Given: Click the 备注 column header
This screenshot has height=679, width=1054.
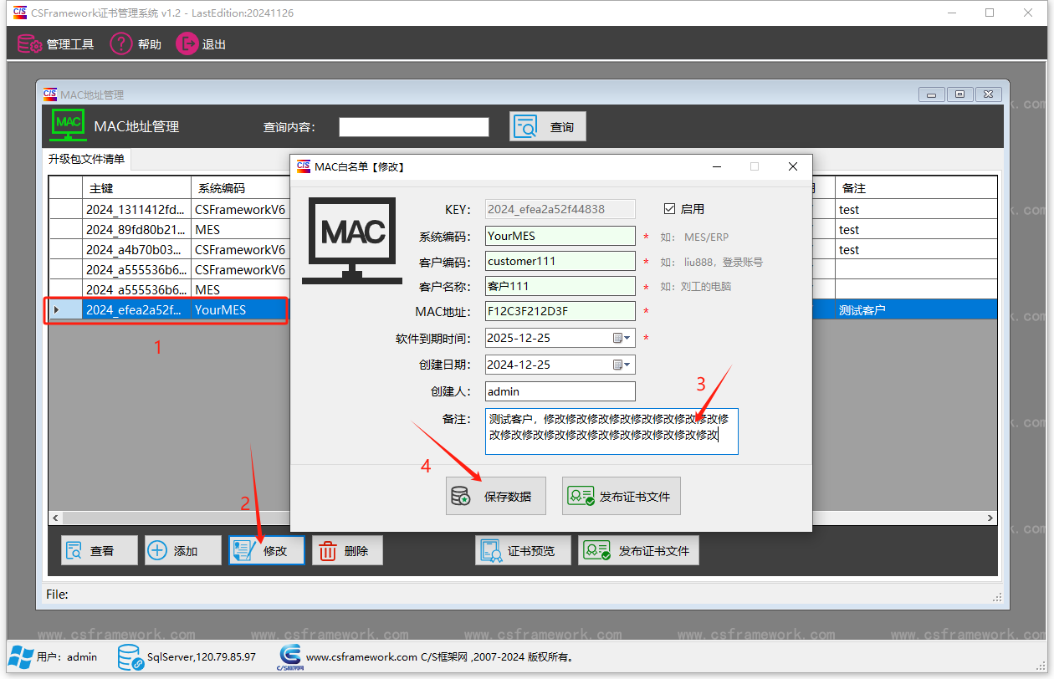Looking at the screenshot, I should click(x=915, y=189).
